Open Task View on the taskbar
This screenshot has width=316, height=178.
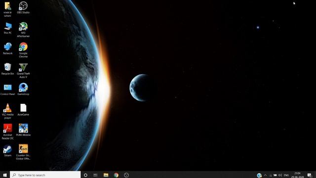tap(95, 175)
